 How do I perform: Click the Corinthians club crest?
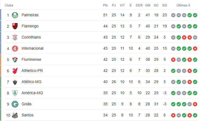pos(15,37)
